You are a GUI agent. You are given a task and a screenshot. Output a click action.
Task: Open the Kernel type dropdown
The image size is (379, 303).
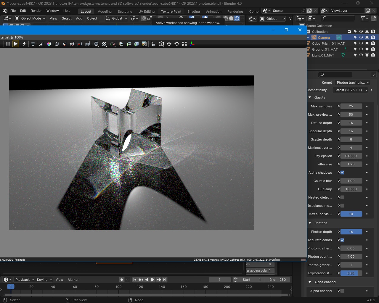[x=352, y=83]
